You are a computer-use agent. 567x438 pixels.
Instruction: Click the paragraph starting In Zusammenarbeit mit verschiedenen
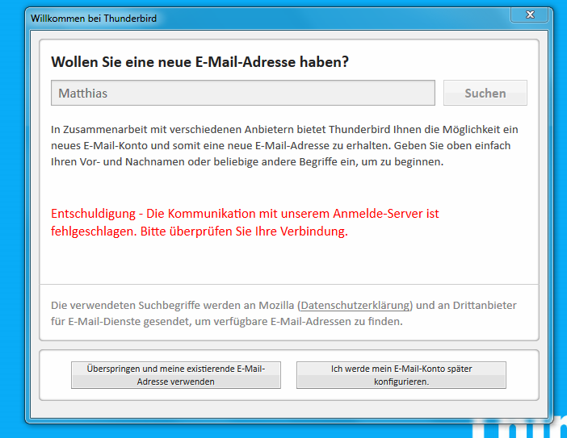(x=284, y=145)
